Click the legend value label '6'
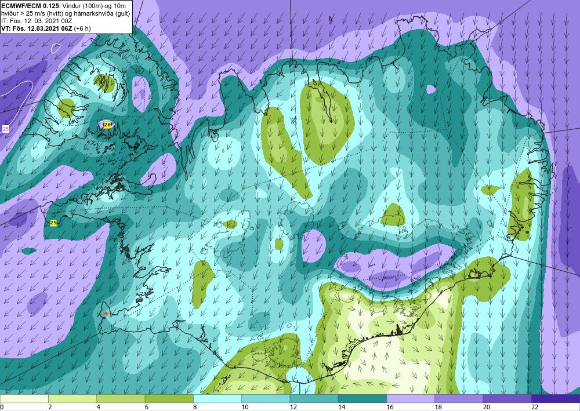580x411 pixels. pyautogui.click(x=147, y=408)
